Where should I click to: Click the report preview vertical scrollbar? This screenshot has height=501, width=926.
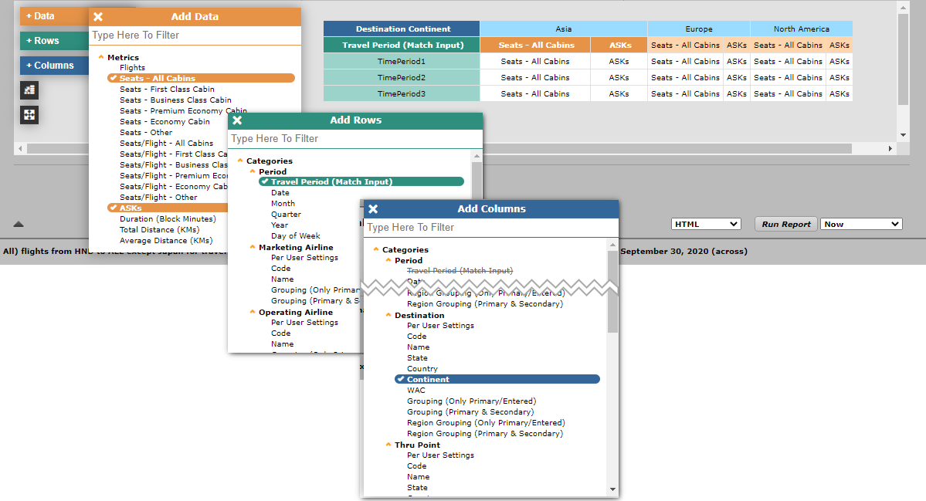pyautogui.click(x=903, y=59)
